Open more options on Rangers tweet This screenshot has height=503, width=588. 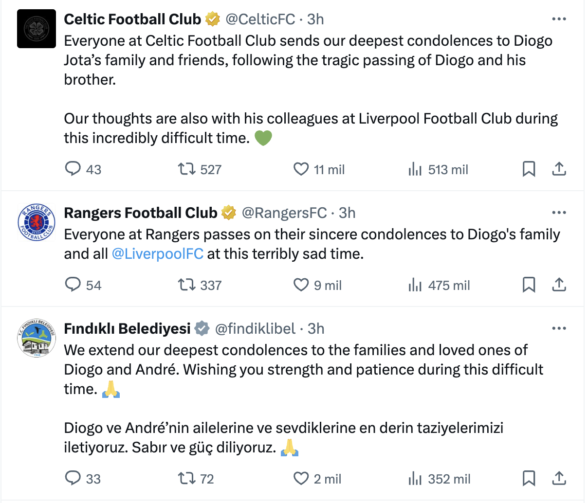point(559,213)
